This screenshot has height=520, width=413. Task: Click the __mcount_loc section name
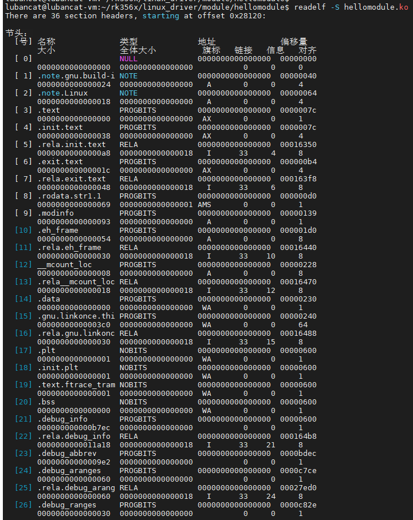pos(64,265)
